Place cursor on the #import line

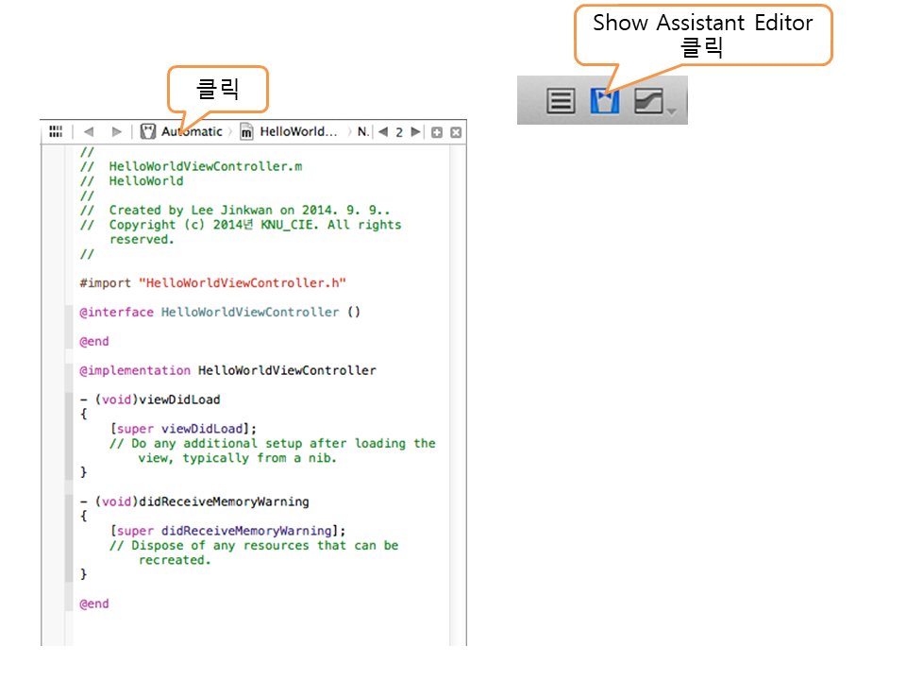coord(213,282)
